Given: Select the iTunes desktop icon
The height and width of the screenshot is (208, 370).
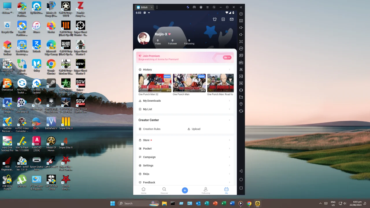Looking at the screenshot, I should pos(36,27).
